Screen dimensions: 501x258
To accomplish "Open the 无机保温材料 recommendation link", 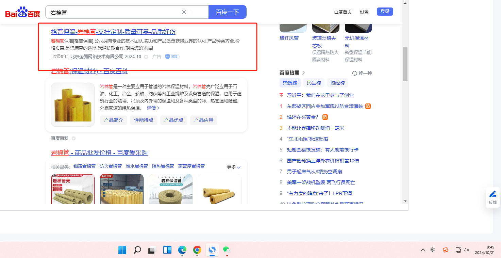I will tap(357, 42).
